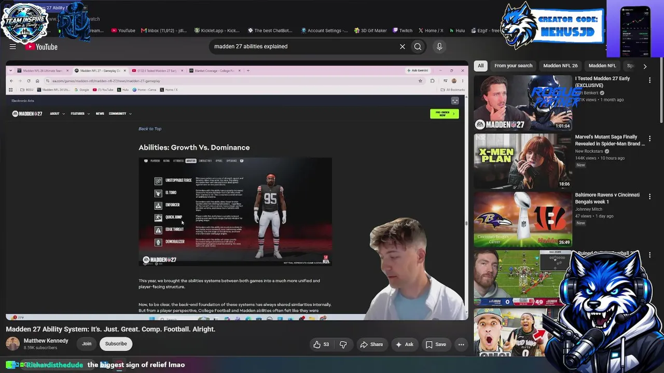
Task: Click the Matthew Kennedy channel name
Action: tap(46, 341)
